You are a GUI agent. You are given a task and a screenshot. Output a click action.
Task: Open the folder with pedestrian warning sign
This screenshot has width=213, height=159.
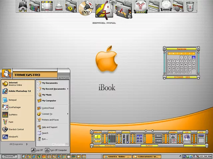71,7
